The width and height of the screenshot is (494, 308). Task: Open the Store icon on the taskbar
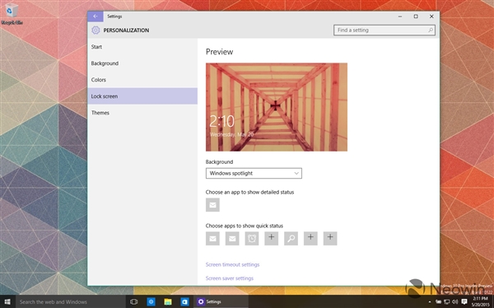click(x=185, y=301)
